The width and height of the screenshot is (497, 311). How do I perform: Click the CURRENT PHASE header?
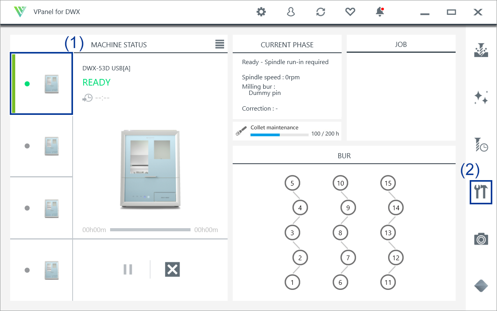click(x=287, y=45)
